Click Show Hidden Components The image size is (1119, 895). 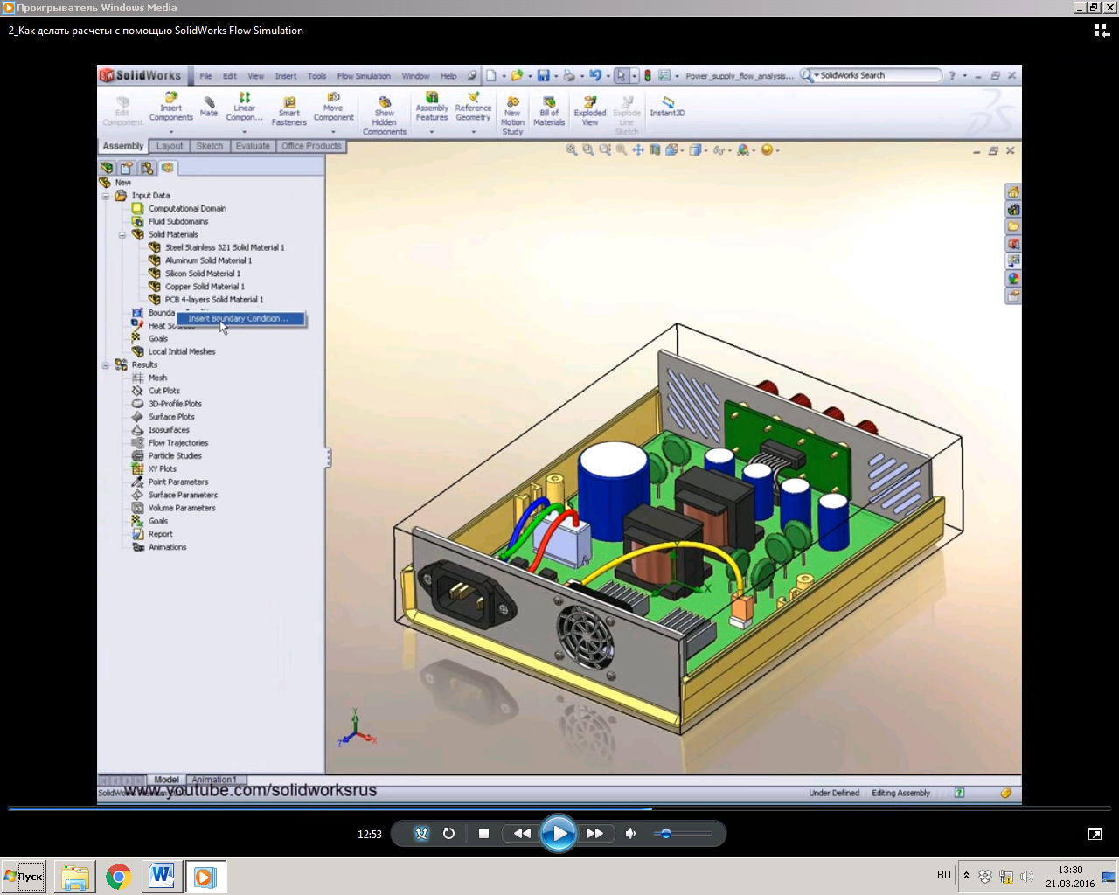385,116
